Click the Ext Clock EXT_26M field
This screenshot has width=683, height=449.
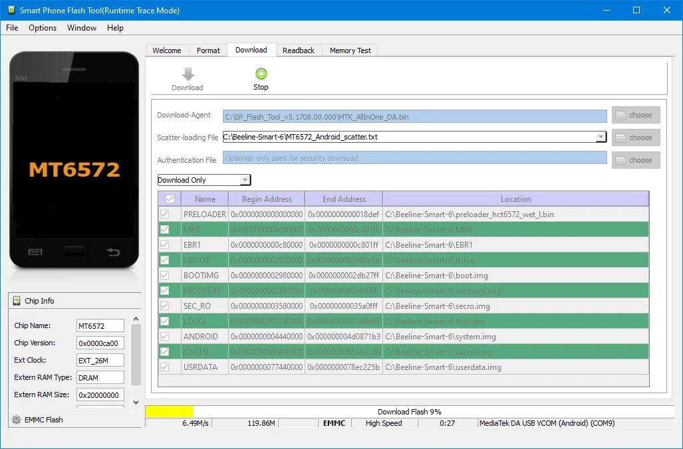pos(100,360)
